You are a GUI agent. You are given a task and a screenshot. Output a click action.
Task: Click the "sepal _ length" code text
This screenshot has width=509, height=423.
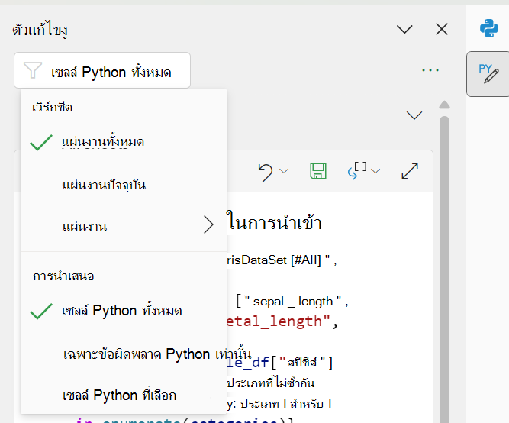tap(292, 302)
